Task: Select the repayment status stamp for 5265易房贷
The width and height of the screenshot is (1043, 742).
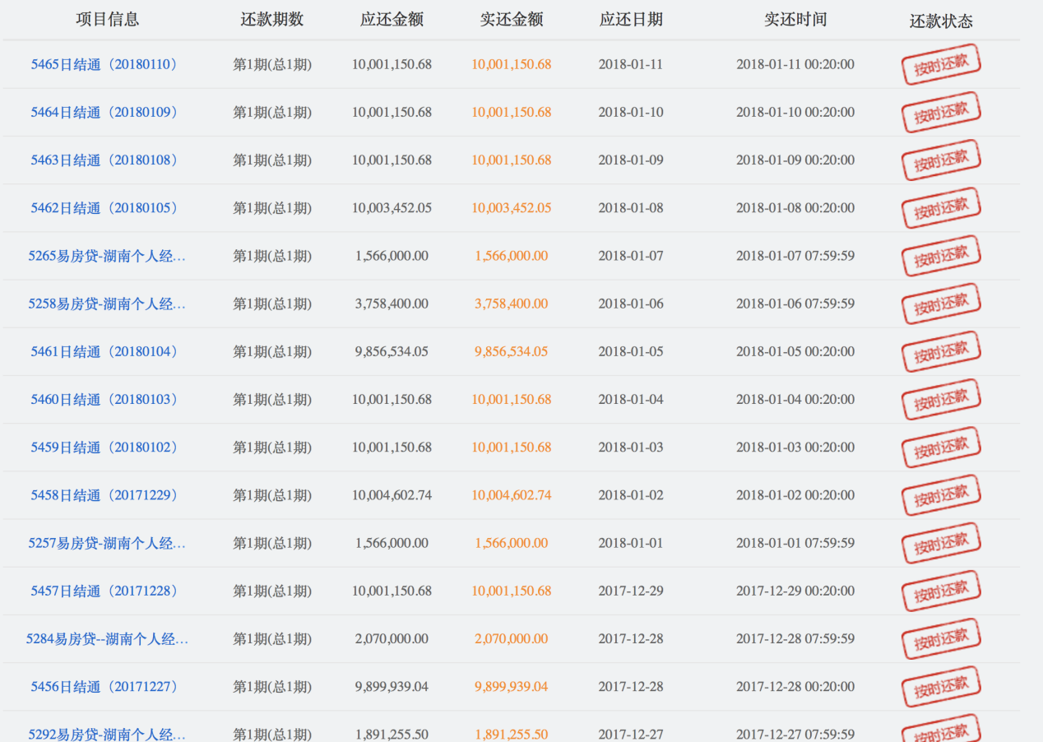Action: click(940, 255)
